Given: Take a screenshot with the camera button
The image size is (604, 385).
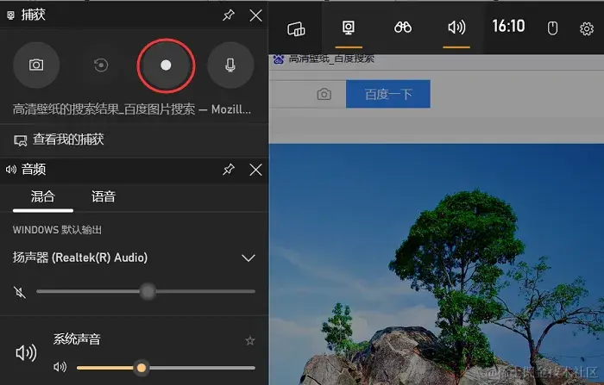Looking at the screenshot, I should (36, 65).
